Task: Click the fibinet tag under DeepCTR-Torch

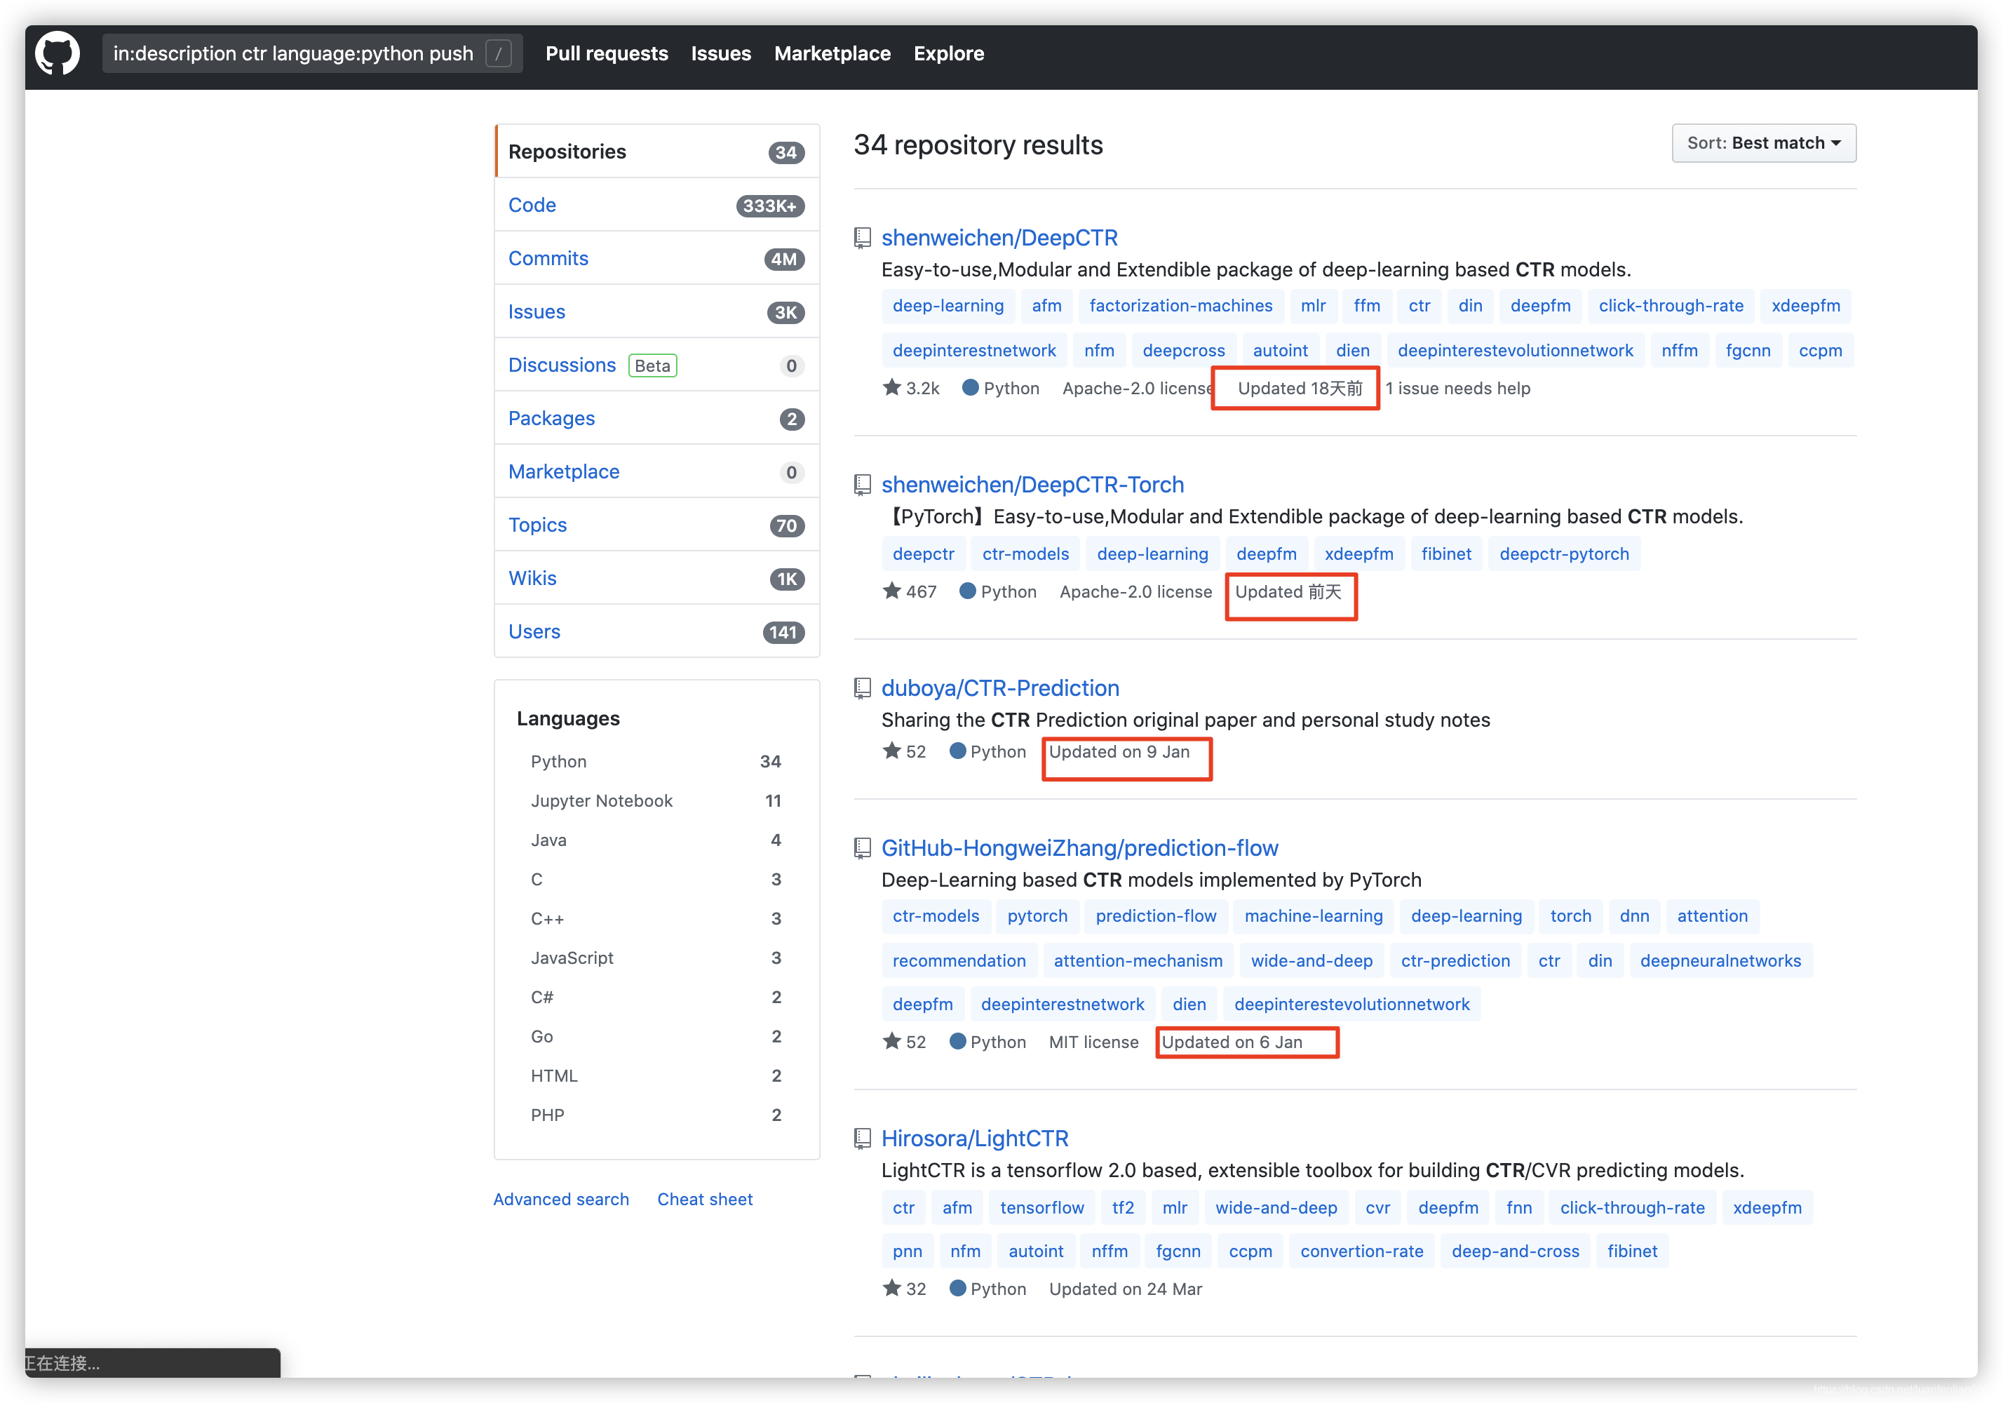Action: click(x=1445, y=554)
